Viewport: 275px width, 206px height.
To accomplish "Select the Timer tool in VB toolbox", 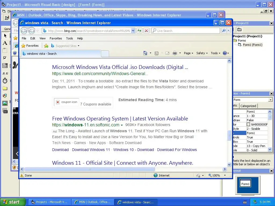I will tap(5, 80).
